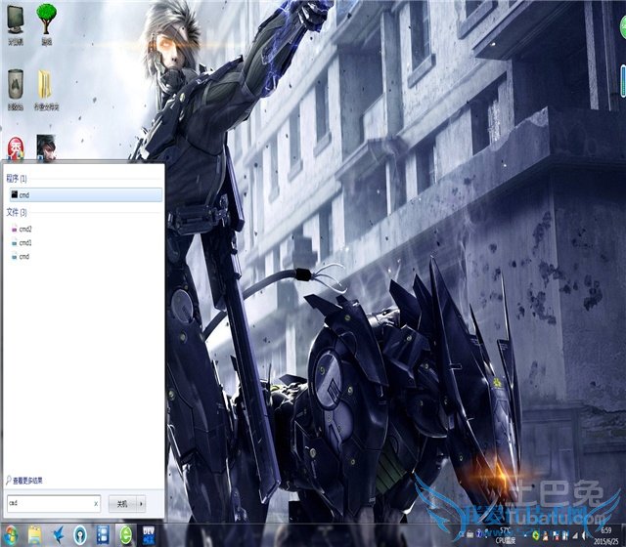
Task: Click the briefcase tray icon
Action: point(469,534)
